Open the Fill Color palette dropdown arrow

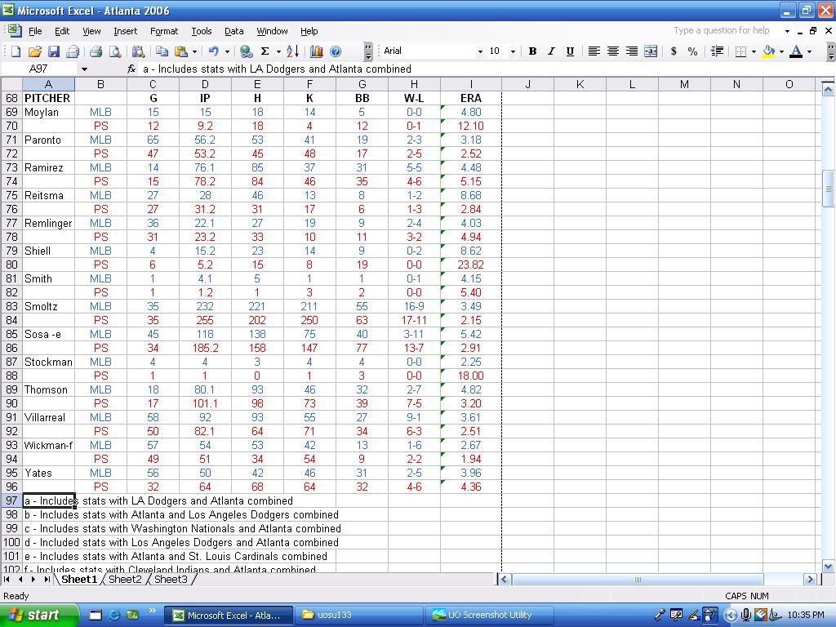point(781,51)
